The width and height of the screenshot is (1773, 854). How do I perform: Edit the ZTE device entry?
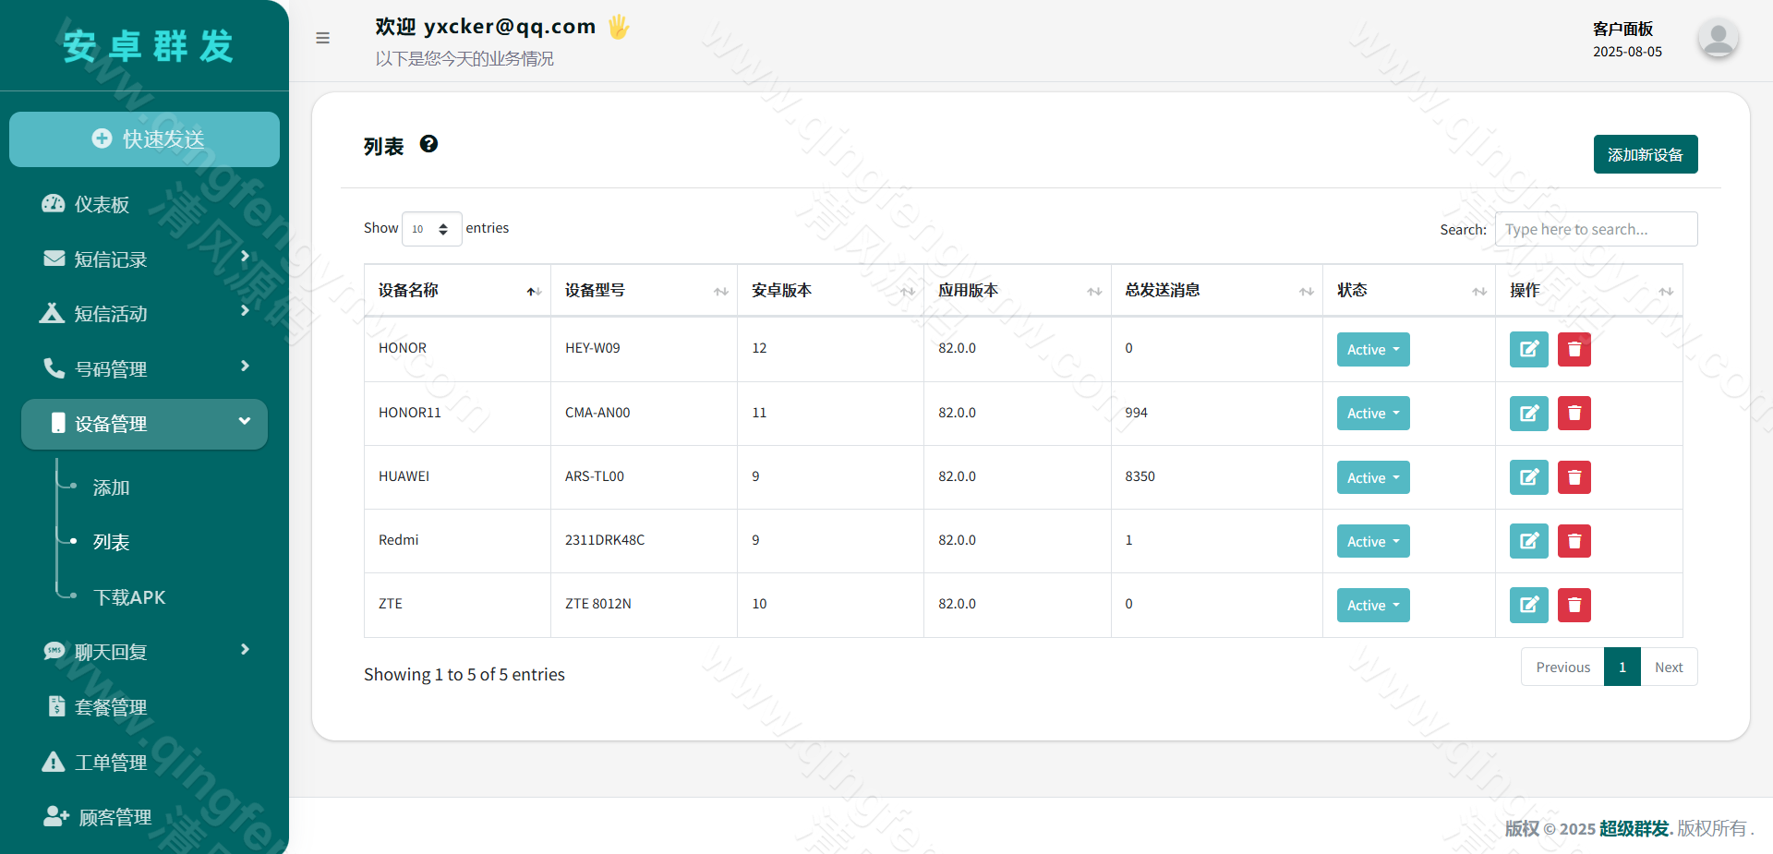(1528, 605)
